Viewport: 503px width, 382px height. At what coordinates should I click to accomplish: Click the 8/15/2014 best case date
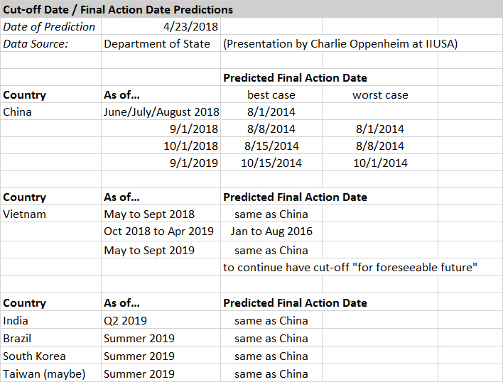coord(271,146)
